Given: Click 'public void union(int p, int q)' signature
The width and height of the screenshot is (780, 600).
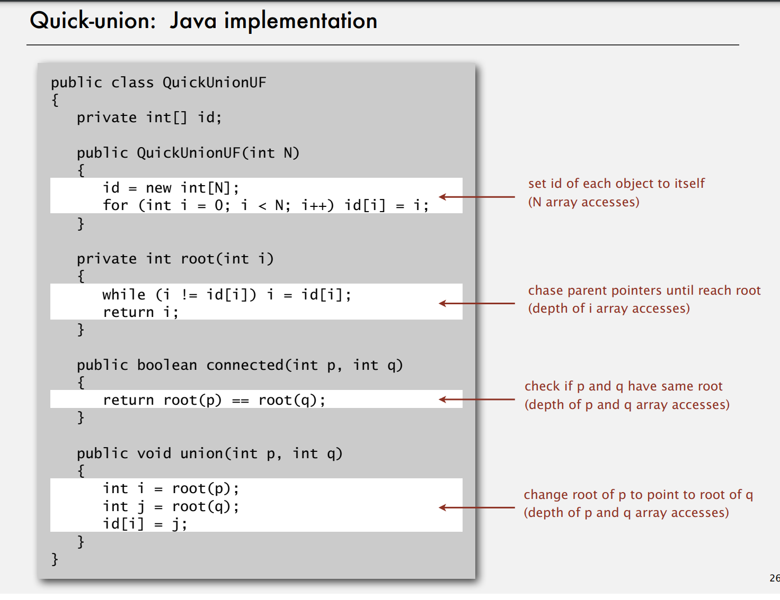Looking at the screenshot, I should [210, 453].
